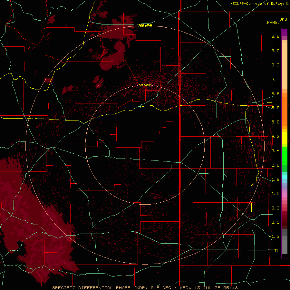290x290 pixels.
Task: Click the DKD units label above the color scale
Action: tap(283, 19)
